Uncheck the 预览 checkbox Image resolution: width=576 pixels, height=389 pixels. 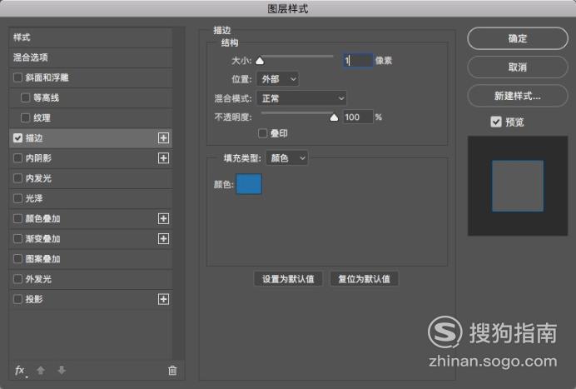click(496, 122)
